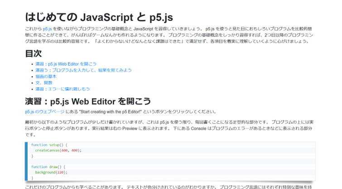Click the 'background(220);' code line
The width and height of the screenshot is (342, 189).
51,172
